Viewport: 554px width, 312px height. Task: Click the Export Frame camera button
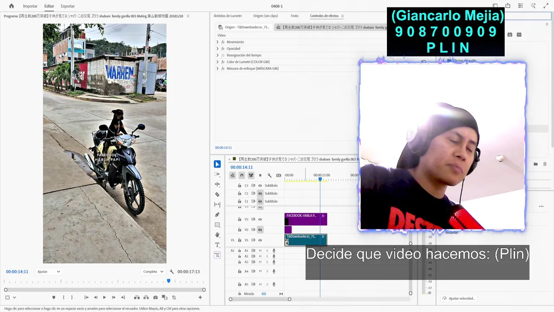(155, 298)
